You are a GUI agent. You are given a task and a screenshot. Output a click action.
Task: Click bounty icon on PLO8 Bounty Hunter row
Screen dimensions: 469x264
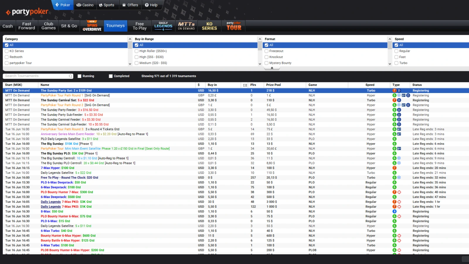[399, 250]
